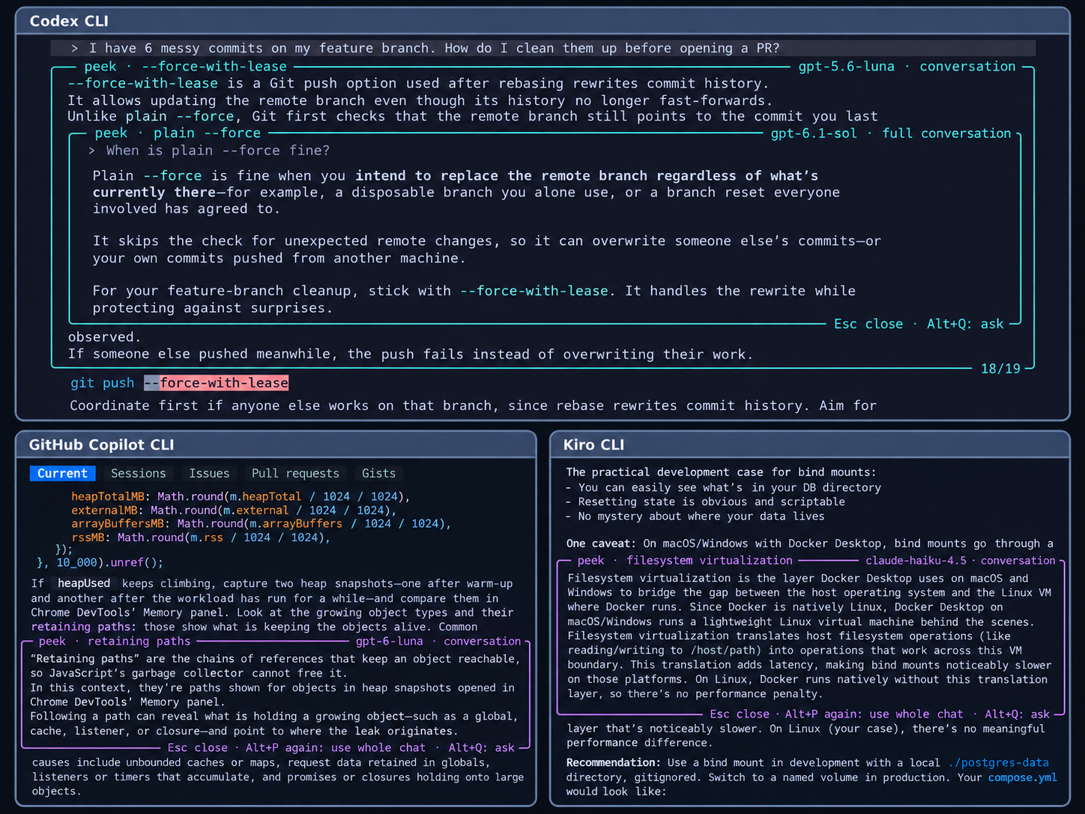Open the Issues tab
This screenshot has height=814, width=1085.
pos(209,474)
